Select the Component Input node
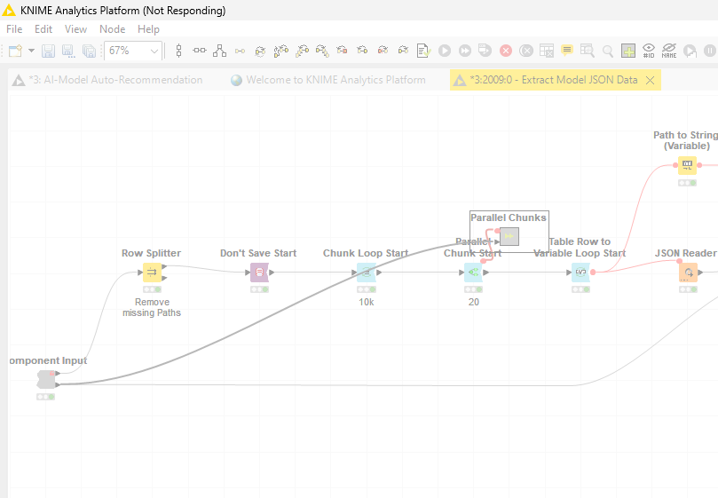Viewport: 718px width, 498px height. [46, 380]
